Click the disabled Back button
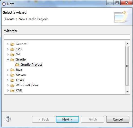The width and height of the screenshot is (133, 128). [x=44, y=119]
